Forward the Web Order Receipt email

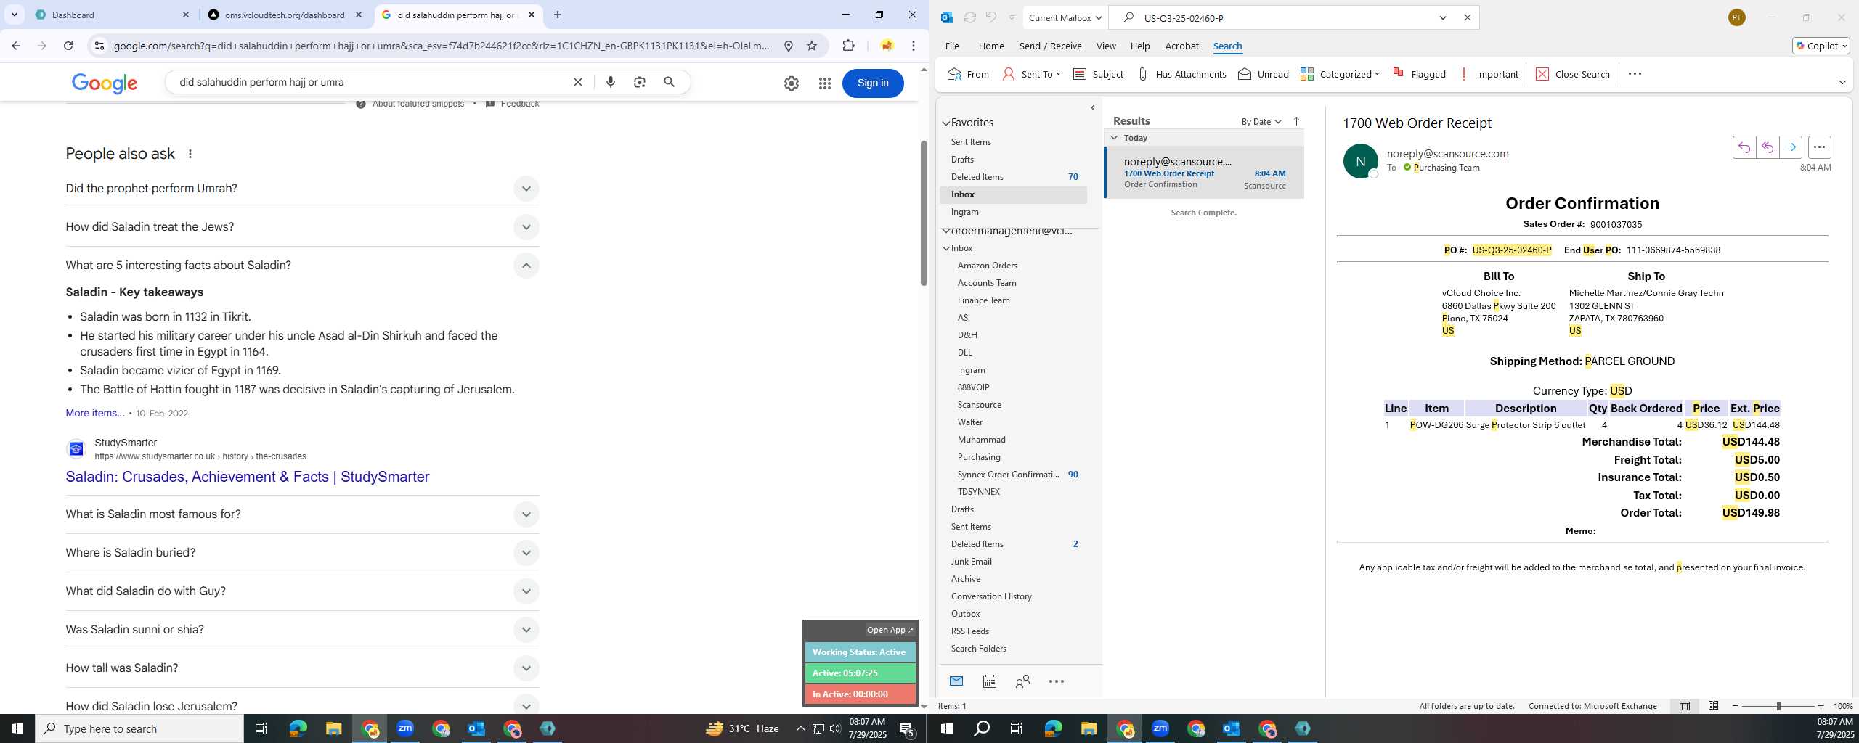click(x=1790, y=147)
